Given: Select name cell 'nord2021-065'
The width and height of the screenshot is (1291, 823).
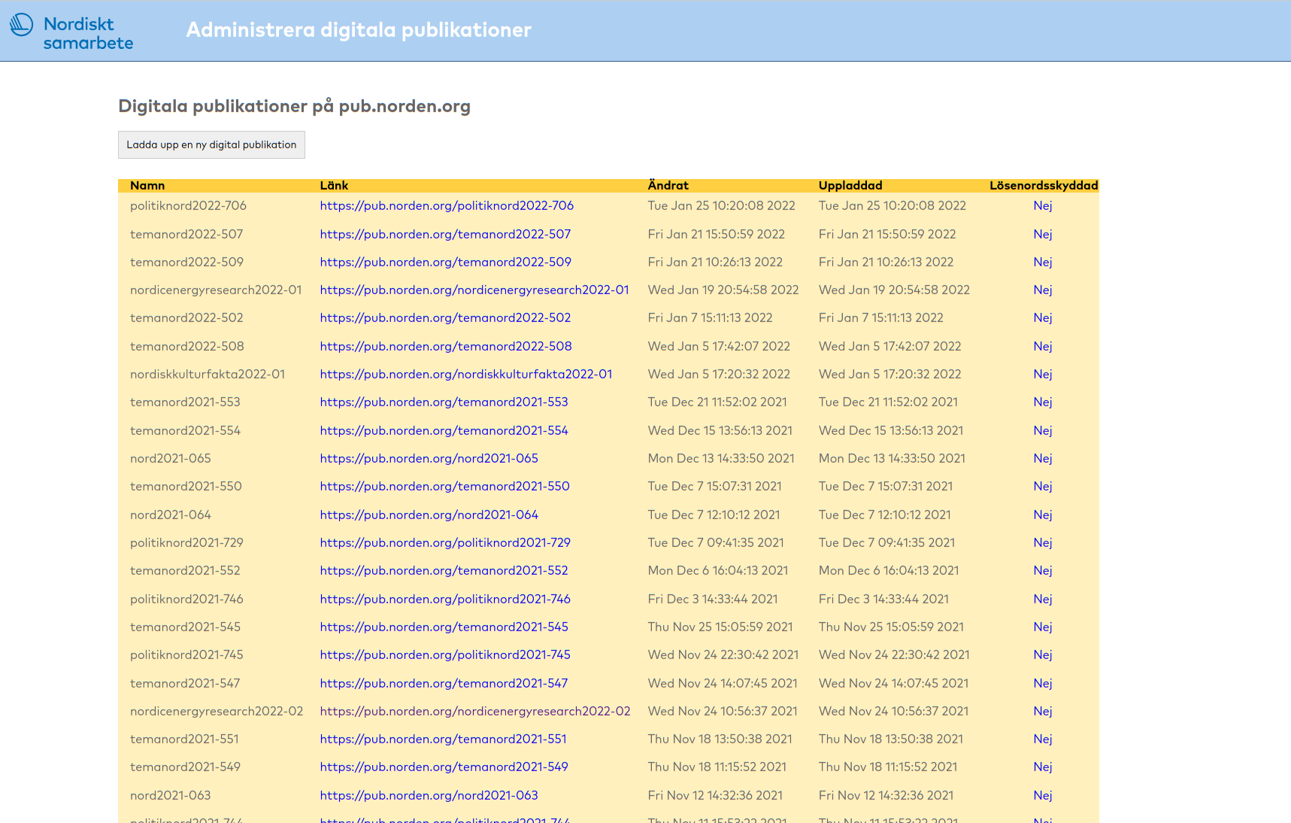Looking at the screenshot, I should (x=171, y=458).
